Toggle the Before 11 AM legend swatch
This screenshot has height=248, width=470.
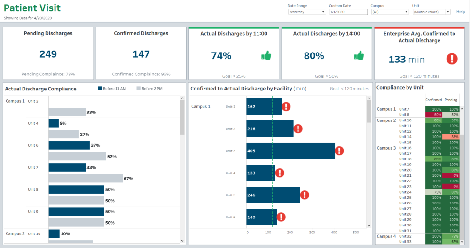(x=100, y=89)
